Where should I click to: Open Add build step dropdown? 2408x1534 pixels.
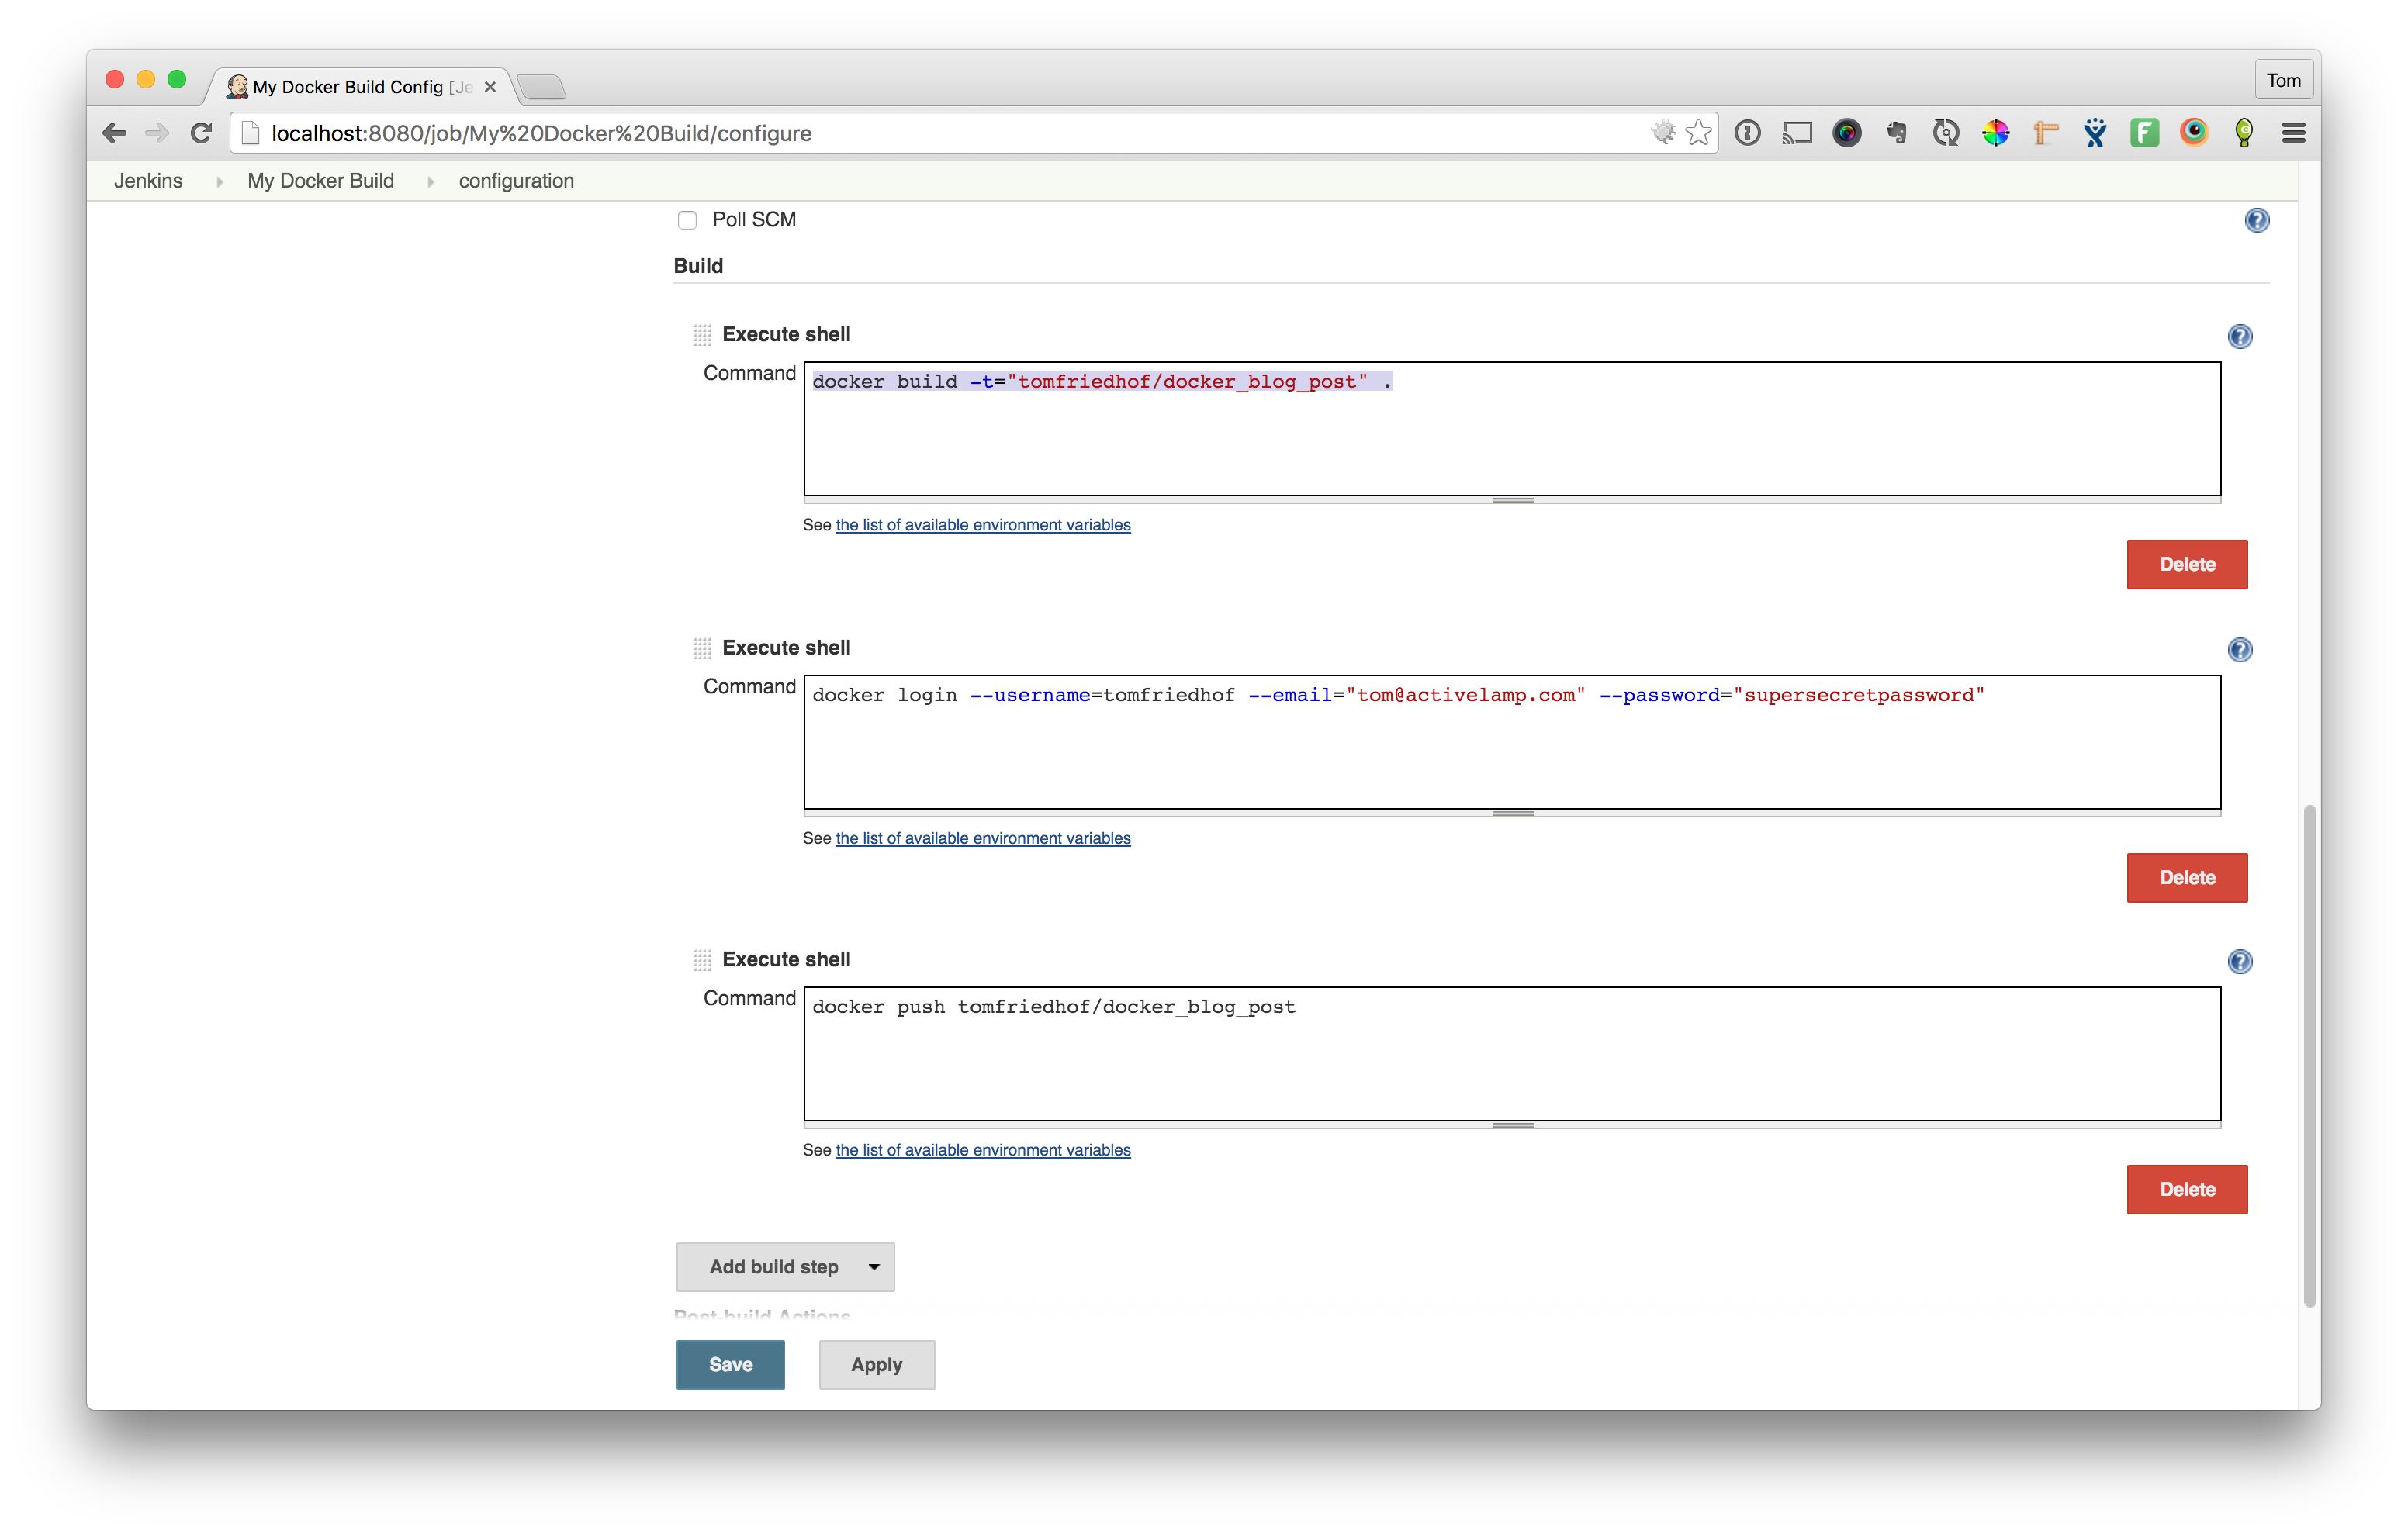785,1267
